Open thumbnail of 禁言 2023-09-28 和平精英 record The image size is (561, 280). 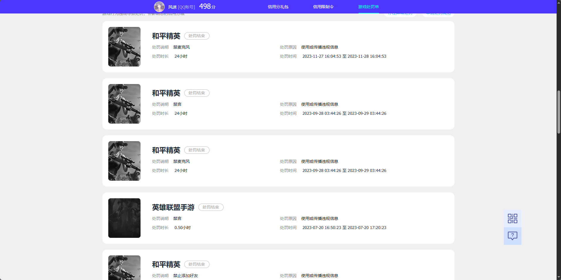(x=124, y=104)
